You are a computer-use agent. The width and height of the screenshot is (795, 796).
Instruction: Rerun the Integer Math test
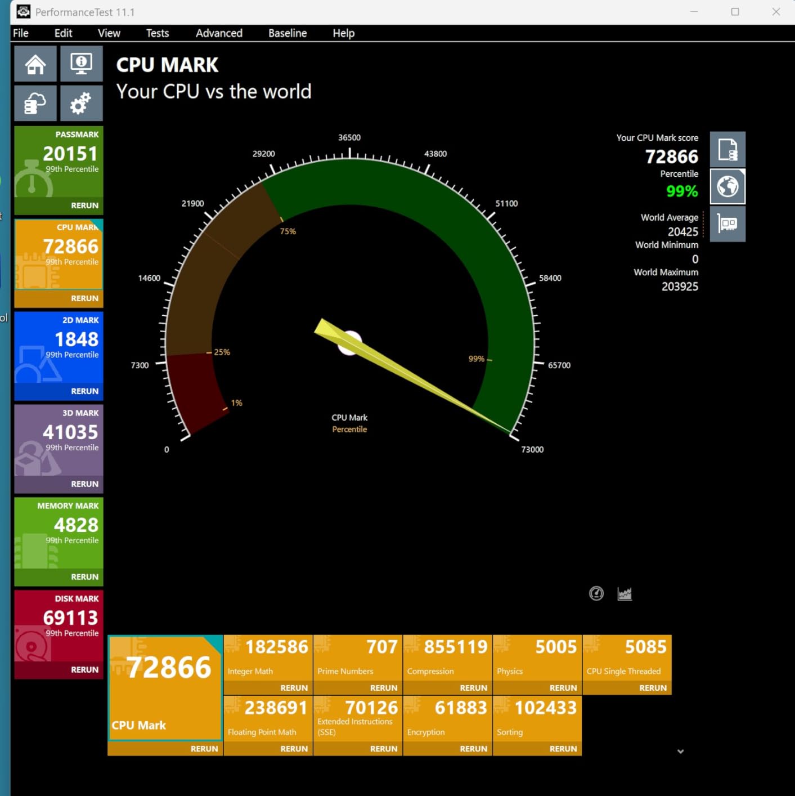[x=294, y=688]
